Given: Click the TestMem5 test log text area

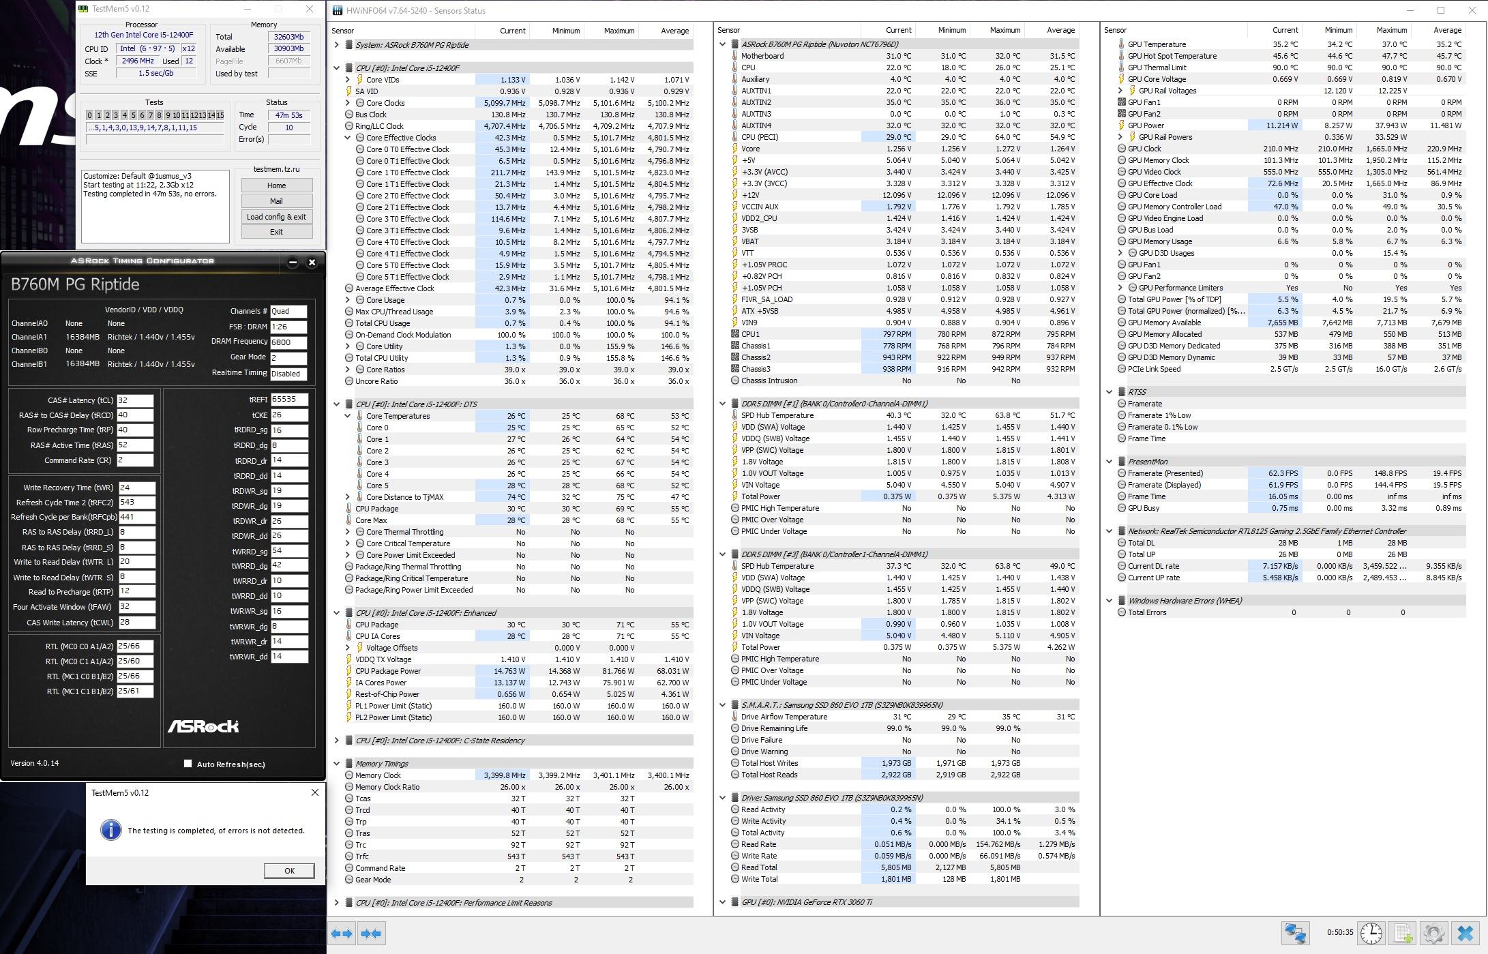Looking at the screenshot, I should click(155, 207).
